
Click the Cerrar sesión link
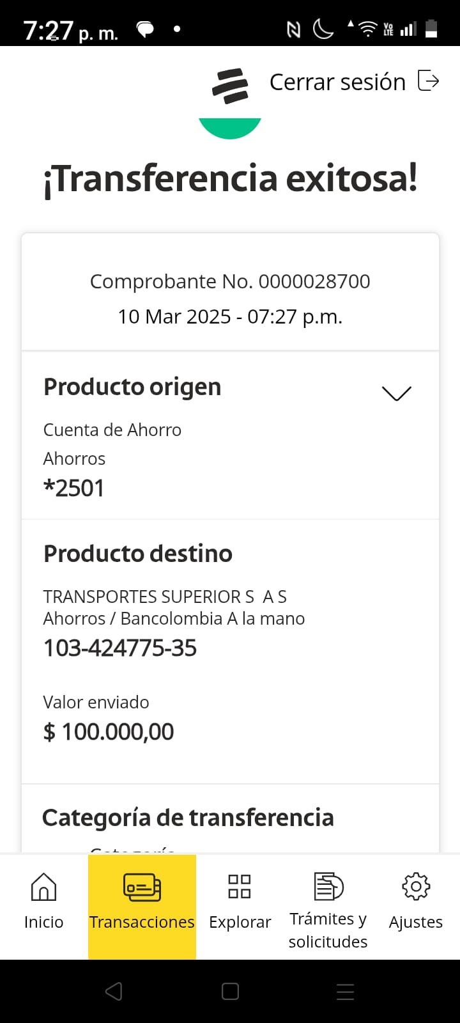337,82
